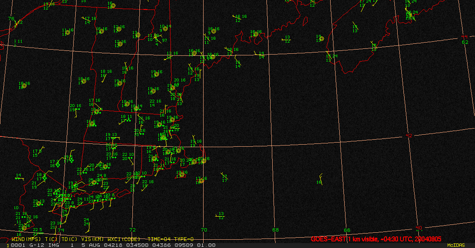Click the 68 longitude label

(276, 230)
